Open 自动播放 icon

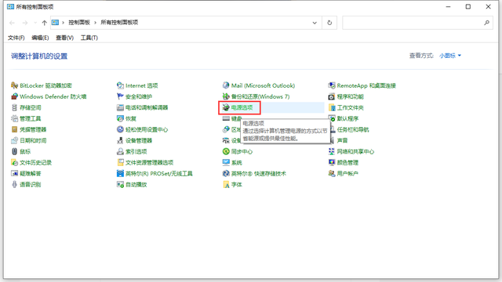pos(120,184)
